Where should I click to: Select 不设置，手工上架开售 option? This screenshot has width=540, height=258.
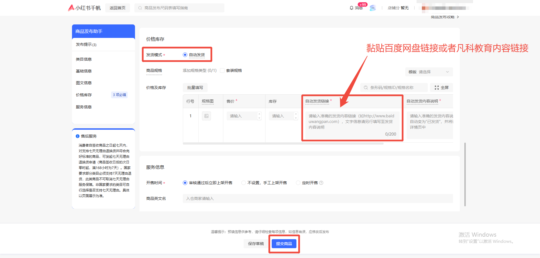click(x=244, y=183)
